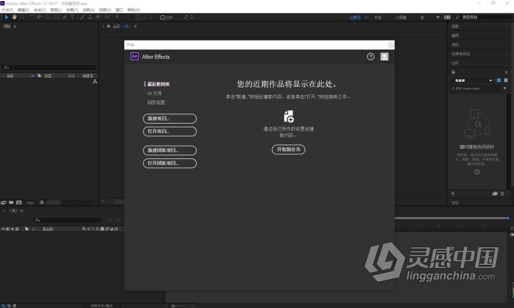Click the Project panel search field
The height and width of the screenshot is (308, 514).
tap(49, 67)
